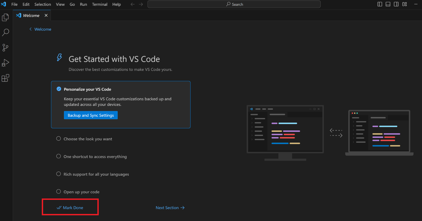
Task: Open the Extensions view
Action: (x=5, y=78)
